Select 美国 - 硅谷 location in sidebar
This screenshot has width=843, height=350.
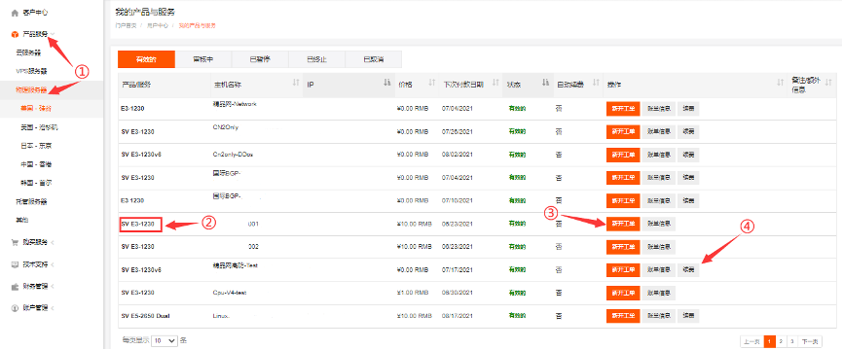point(36,109)
